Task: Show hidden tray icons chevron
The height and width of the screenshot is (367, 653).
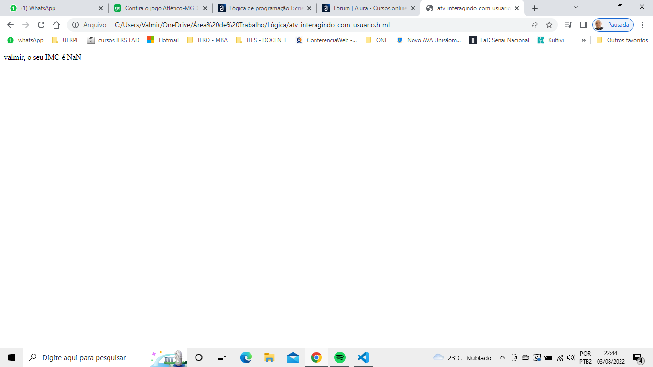Action: [x=502, y=357]
